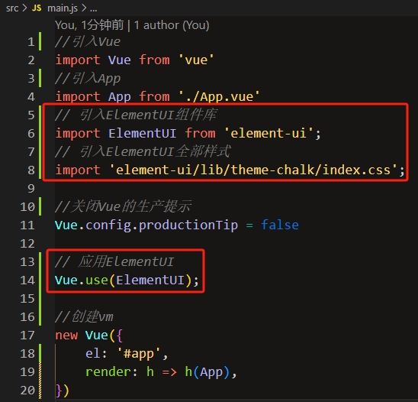Click the comment '// 应用ElementUI'
Image resolution: width=418 pixels, height=402 pixels.
114,261
